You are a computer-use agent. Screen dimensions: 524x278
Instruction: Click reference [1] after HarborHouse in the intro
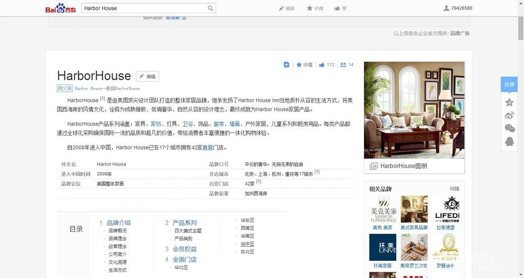pyautogui.click(x=102, y=98)
